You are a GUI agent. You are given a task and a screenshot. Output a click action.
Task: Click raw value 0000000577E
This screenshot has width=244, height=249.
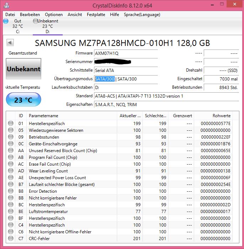coord(216,123)
